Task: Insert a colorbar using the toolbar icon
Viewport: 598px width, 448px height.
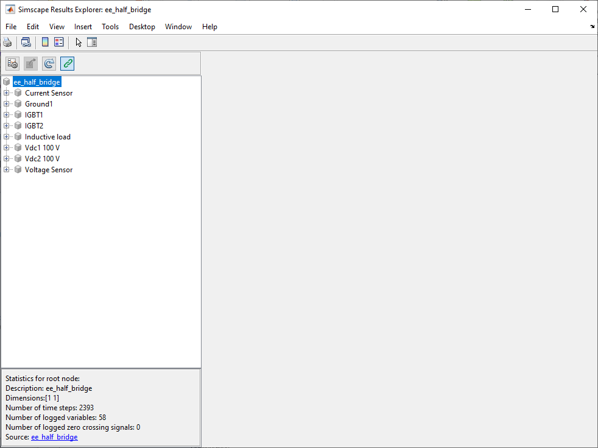Action: [45, 43]
